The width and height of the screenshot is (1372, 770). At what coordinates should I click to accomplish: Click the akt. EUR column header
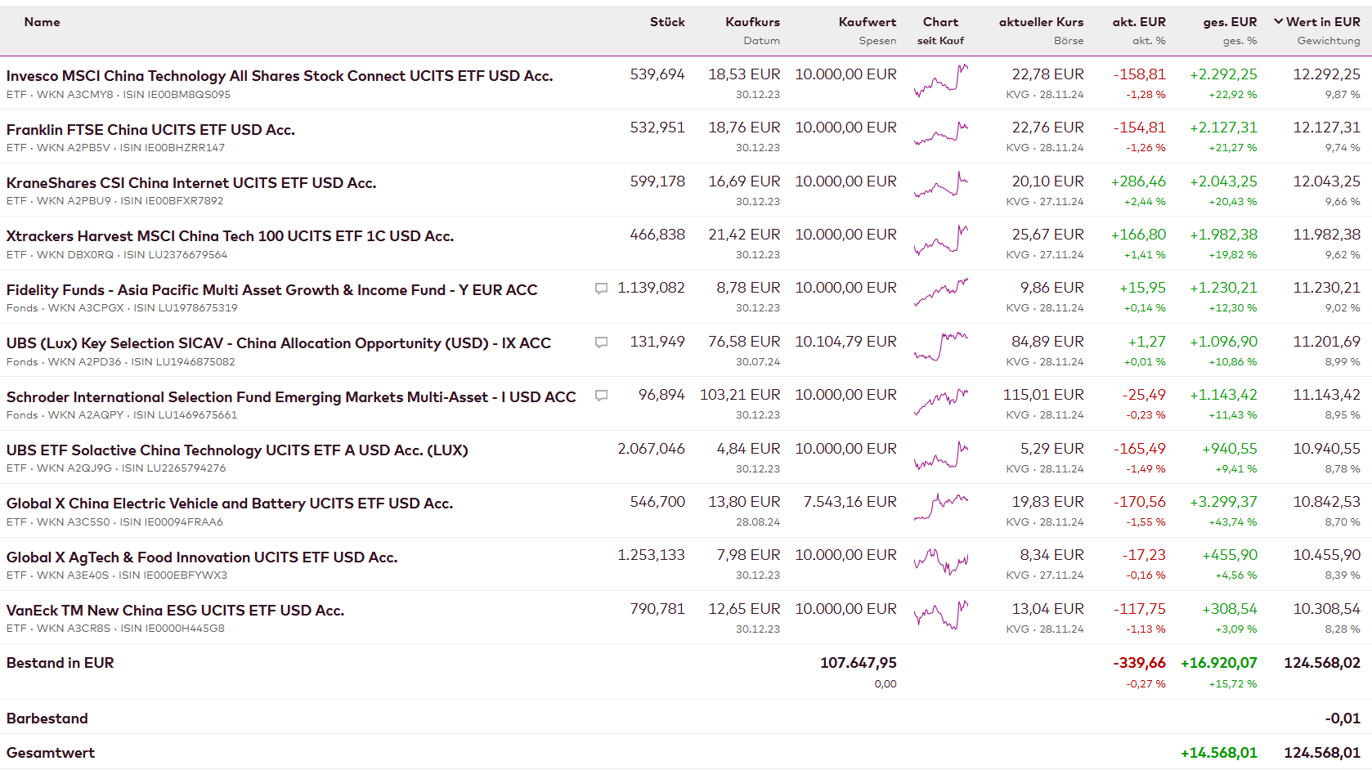click(1139, 22)
